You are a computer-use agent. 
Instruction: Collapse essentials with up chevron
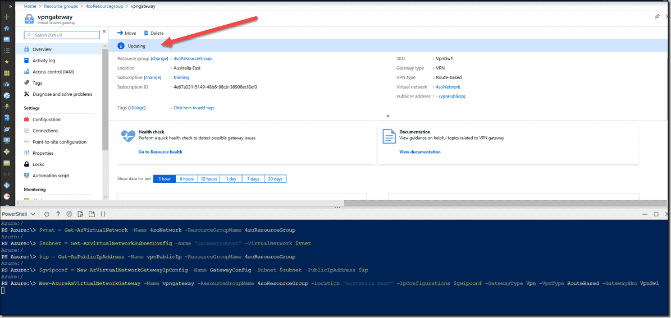coord(387,116)
